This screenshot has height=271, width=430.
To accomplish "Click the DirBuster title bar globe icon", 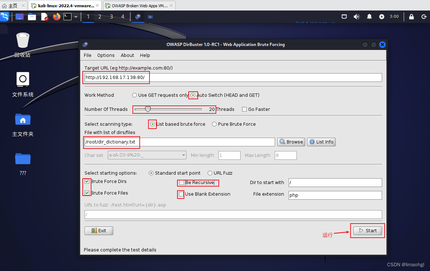I will pyautogui.click(x=85, y=45).
